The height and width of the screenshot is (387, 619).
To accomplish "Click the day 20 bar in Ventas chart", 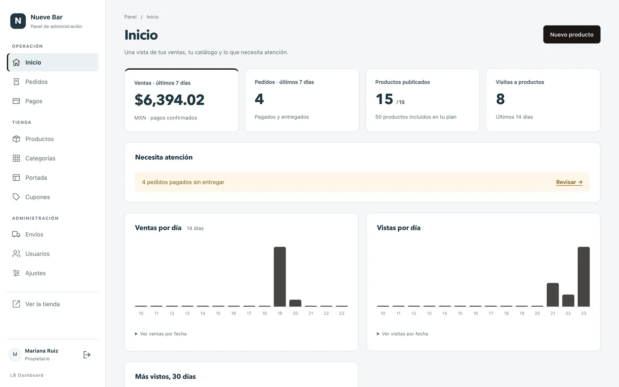I will point(295,303).
